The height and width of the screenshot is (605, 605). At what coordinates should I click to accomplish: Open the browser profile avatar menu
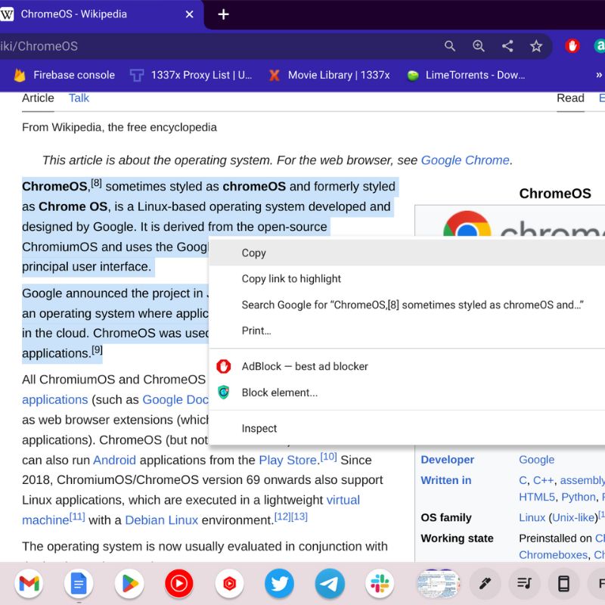pyautogui.click(x=601, y=46)
